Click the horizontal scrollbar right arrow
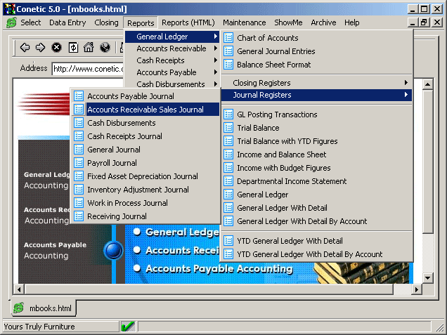Viewport: 447px width, 335px height. (x=417, y=289)
